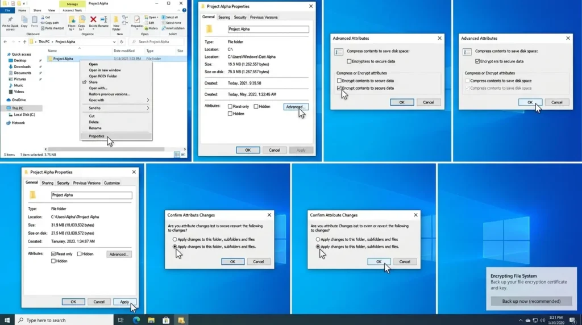Open Explorer help via blue question icon
Image resolution: width=582 pixels, height=325 pixels.
coord(184,10)
